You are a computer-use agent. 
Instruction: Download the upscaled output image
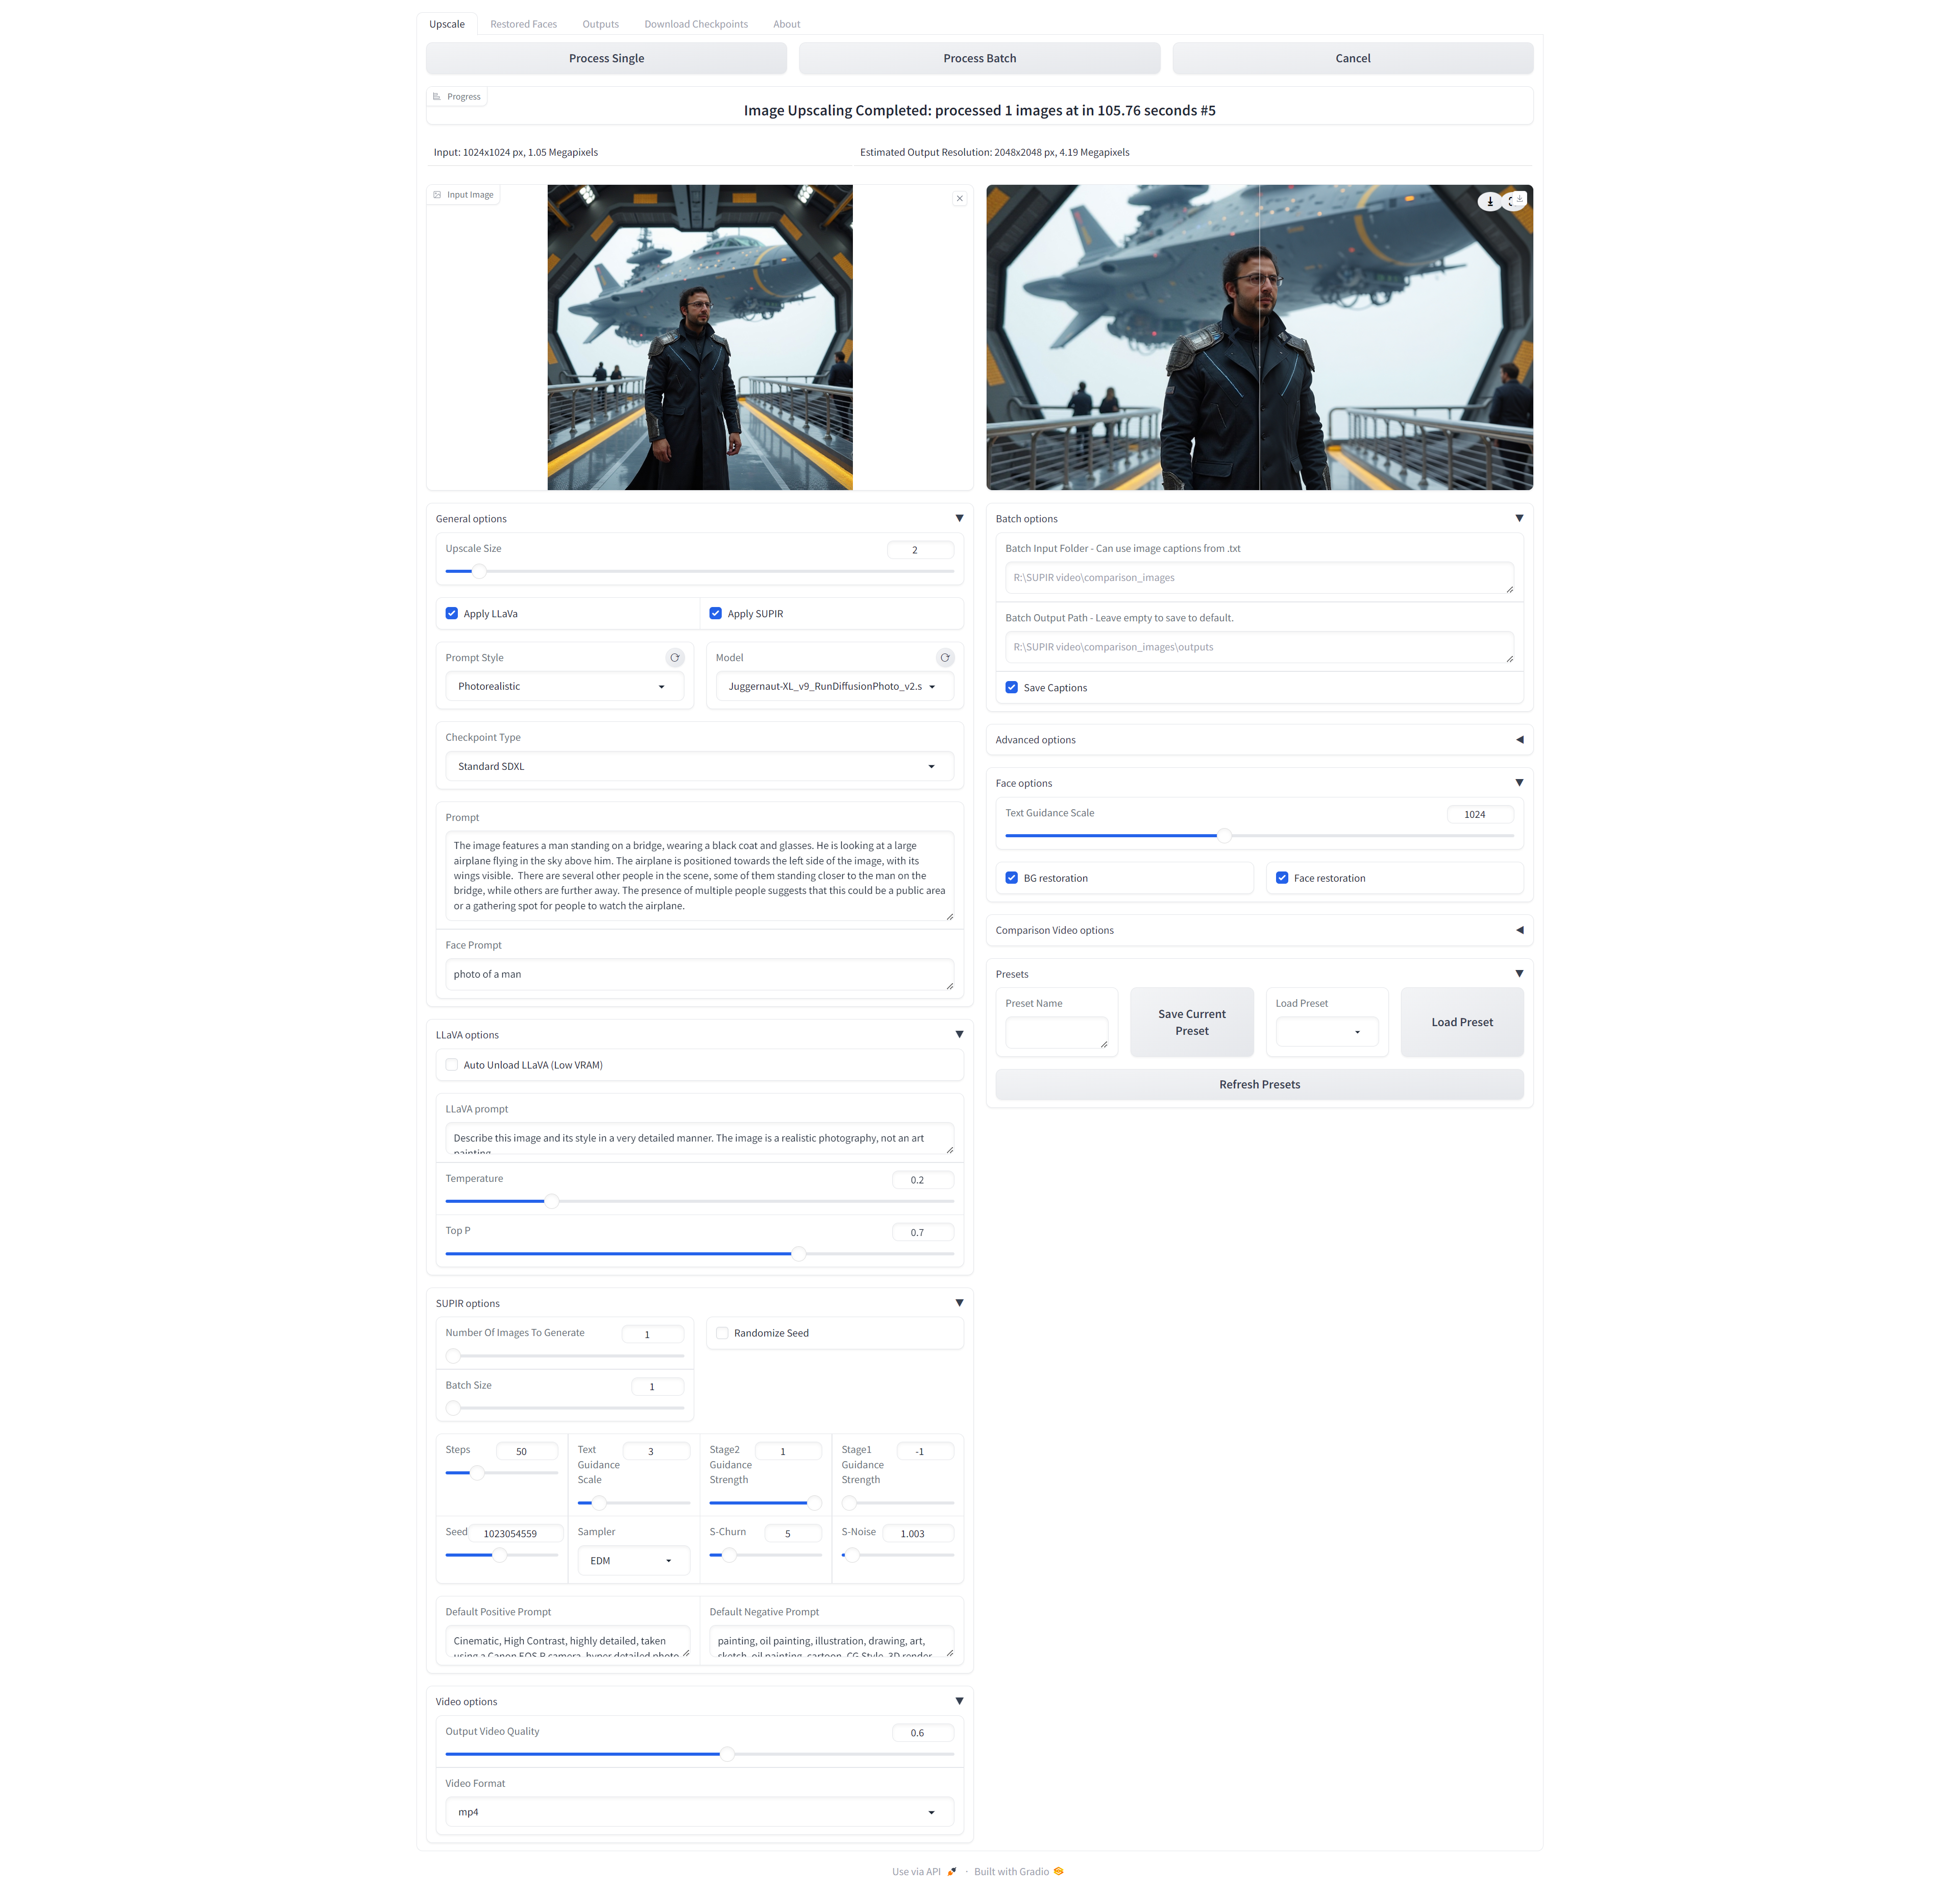pyautogui.click(x=1490, y=201)
